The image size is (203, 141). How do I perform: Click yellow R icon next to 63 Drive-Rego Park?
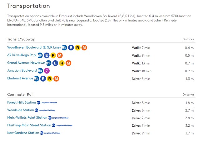53,55
